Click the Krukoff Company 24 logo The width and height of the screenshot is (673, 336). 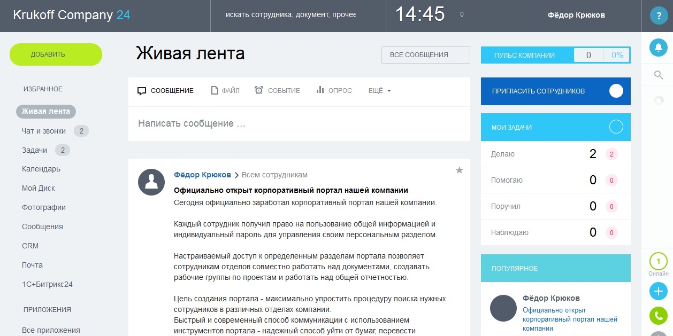(x=72, y=15)
